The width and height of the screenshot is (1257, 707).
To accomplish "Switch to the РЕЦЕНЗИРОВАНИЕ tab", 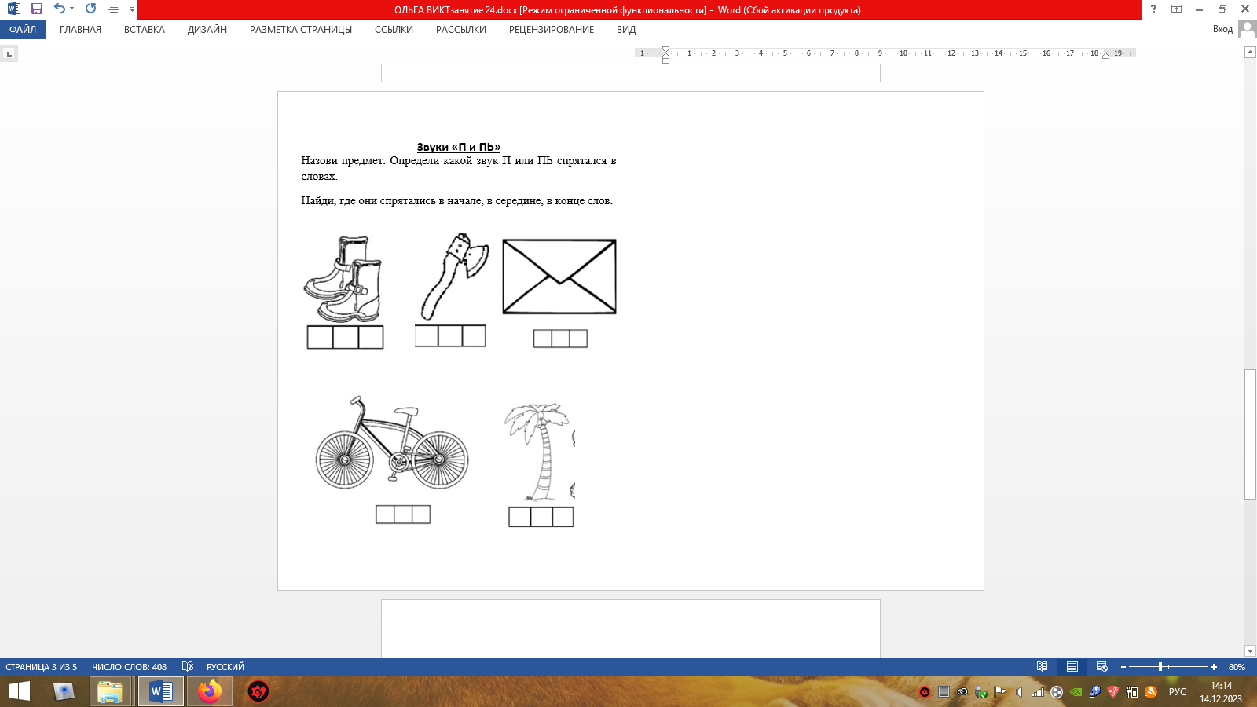I will pyautogui.click(x=551, y=30).
